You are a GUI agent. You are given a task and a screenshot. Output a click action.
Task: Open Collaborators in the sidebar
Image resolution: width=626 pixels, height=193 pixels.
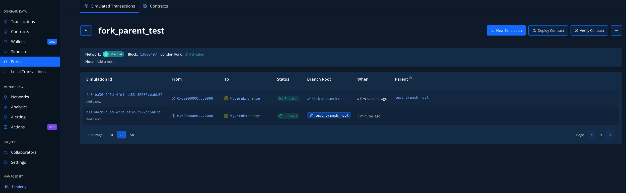(30, 152)
